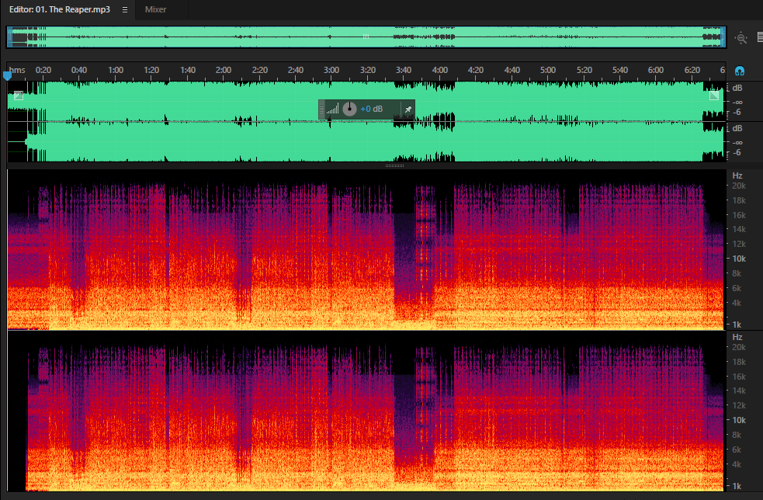Click the amplitude bars icon in the HUD
The width and height of the screenshot is (763, 500).
point(332,109)
